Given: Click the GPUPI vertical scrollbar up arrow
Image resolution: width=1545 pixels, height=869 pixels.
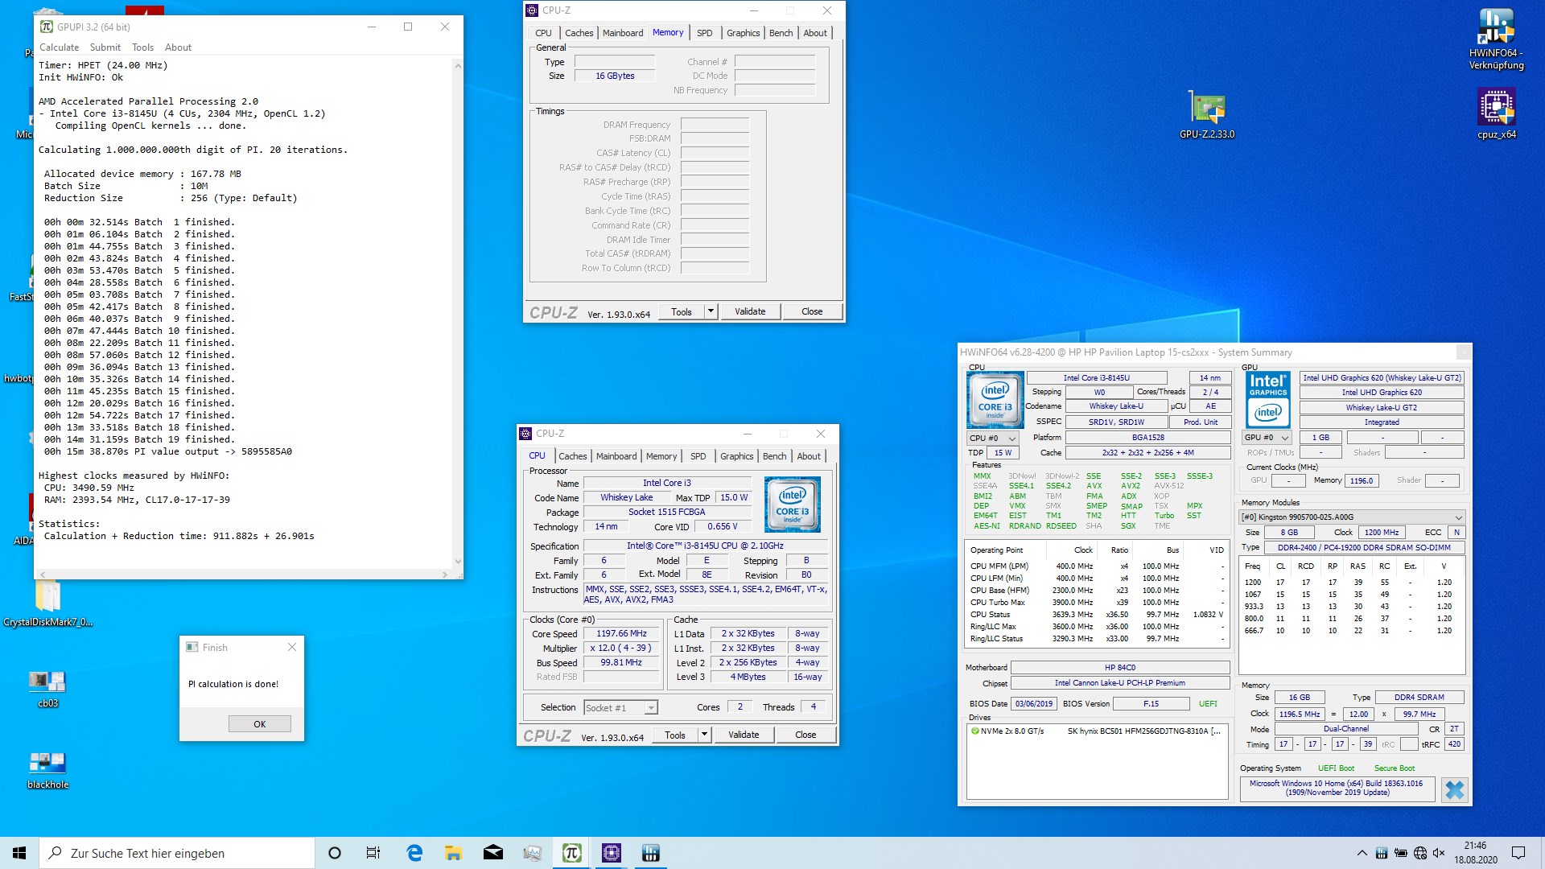Looking at the screenshot, I should [x=458, y=65].
